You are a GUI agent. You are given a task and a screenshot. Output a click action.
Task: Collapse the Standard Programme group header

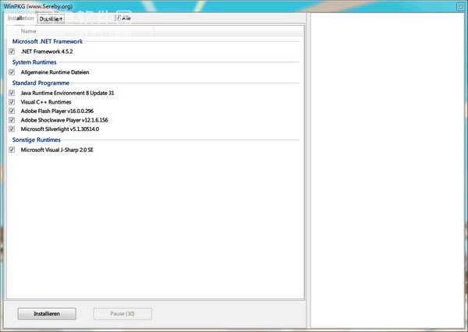tap(41, 83)
